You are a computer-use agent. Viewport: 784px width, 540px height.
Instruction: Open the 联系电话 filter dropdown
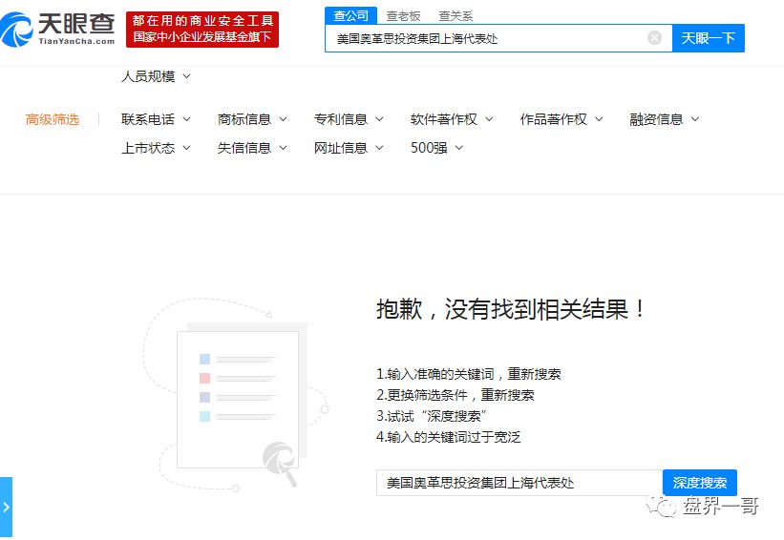pos(156,119)
